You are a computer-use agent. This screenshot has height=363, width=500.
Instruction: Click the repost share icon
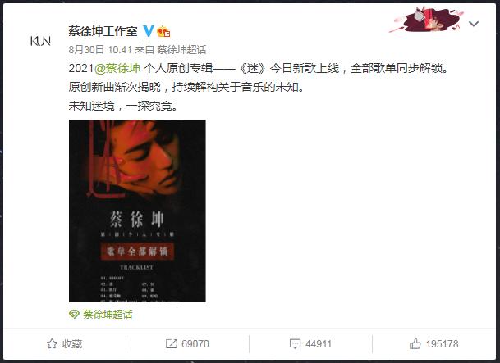[172, 343]
